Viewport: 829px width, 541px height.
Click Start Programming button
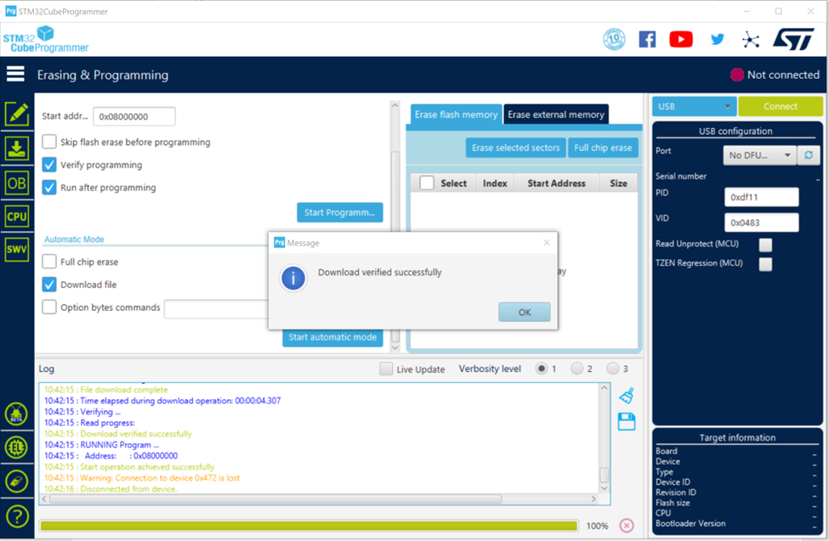point(339,212)
